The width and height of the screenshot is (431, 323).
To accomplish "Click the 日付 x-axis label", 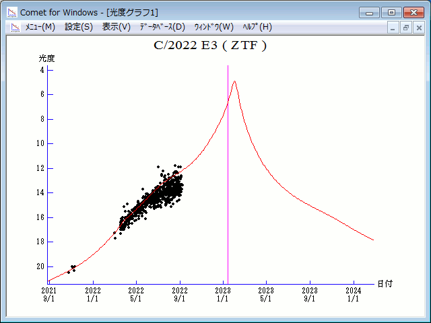I will (x=385, y=284).
